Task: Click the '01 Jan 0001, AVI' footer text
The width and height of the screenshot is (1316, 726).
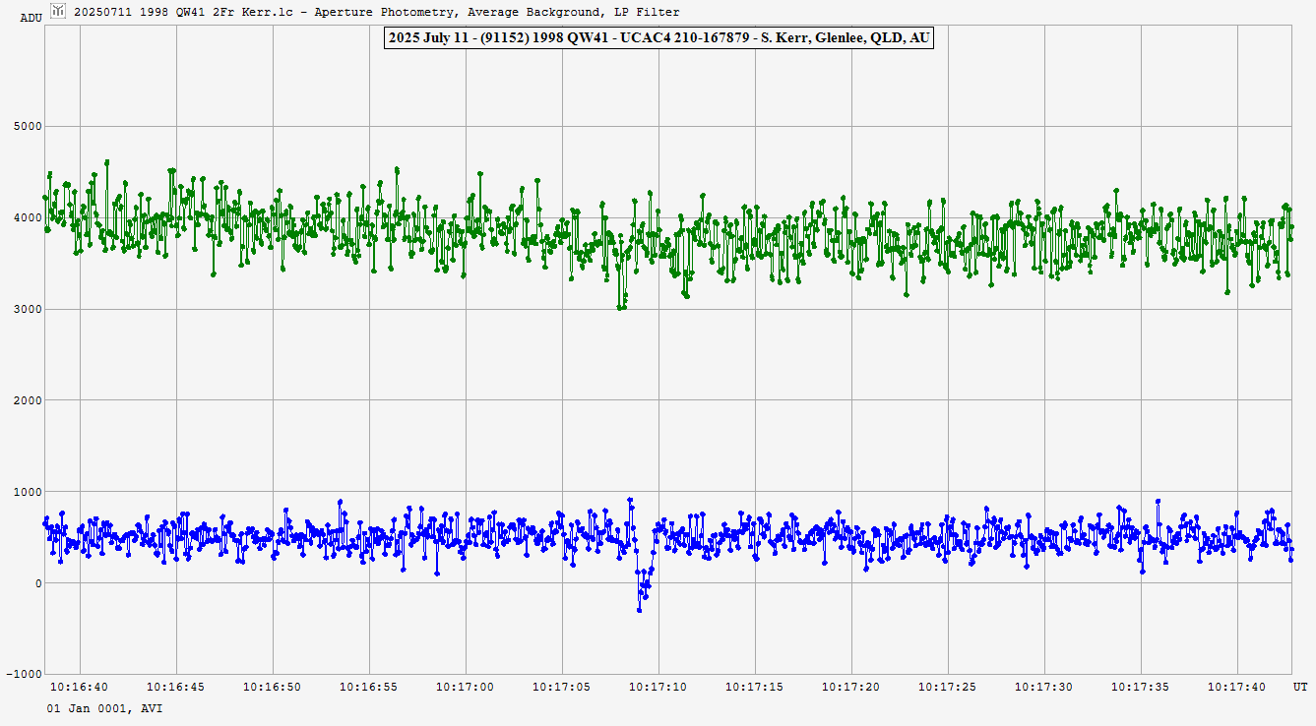Action: 104,708
